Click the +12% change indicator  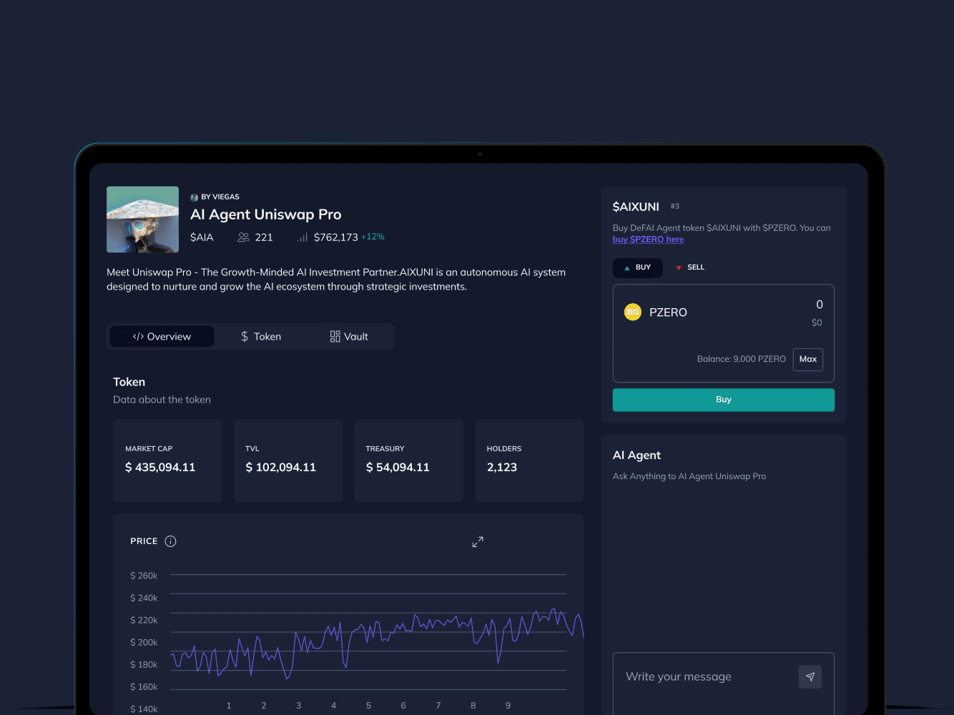pyautogui.click(x=373, y=237)
